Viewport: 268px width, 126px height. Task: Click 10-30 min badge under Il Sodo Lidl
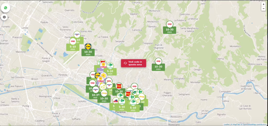point(88,53)
